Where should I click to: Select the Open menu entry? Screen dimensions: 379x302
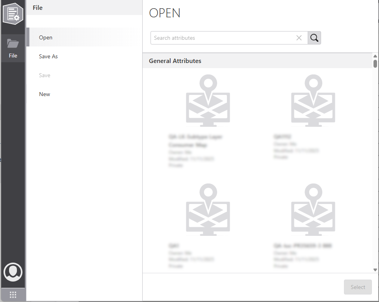pos(46,37)
